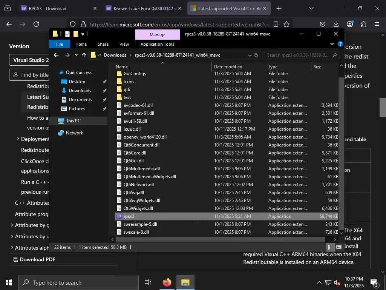The width and height of the screenshot is (386, 290).
Task: Click Download PDF link on page
Action: [34, 259]
